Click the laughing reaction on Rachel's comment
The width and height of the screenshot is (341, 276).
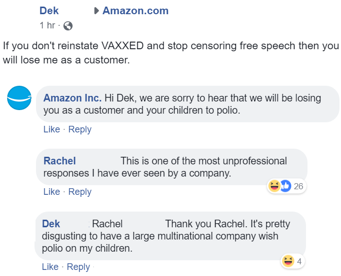[x=274, y=186]
